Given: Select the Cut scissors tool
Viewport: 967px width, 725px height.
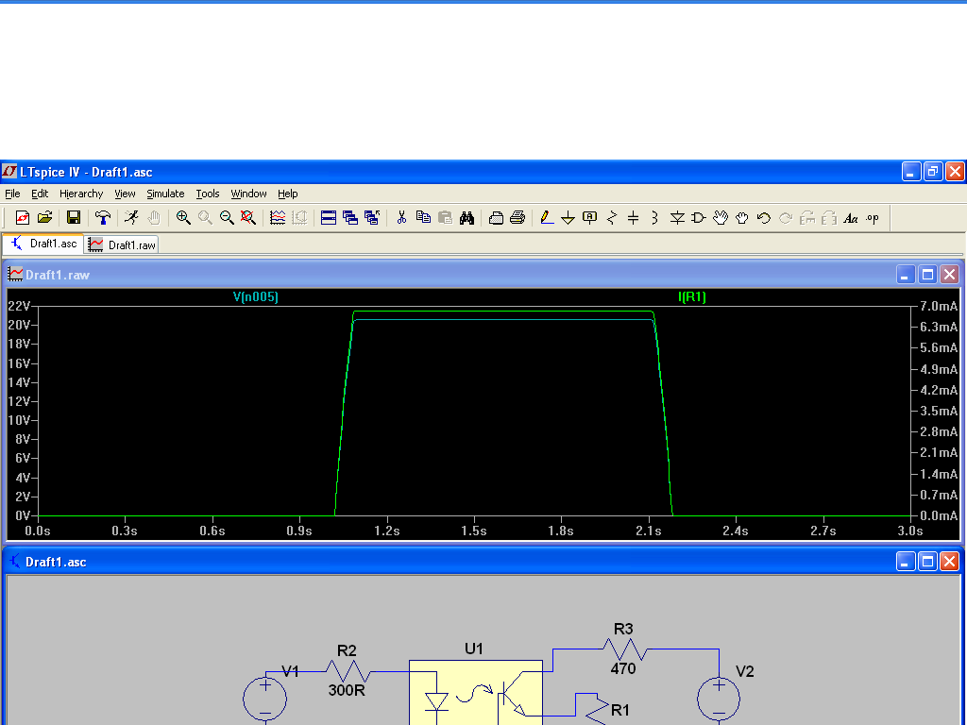Looking at the screenshot, I should (x=401, y=218).
